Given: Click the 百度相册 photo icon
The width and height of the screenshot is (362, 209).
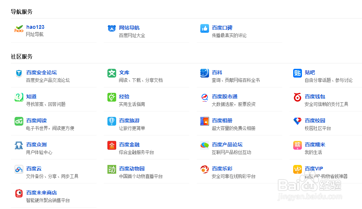Looking at the screenshot, I should click(x=205, y=121).
